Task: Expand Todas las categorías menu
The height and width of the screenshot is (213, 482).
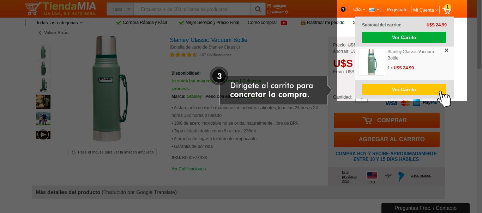Action: [x=59, y=23]
